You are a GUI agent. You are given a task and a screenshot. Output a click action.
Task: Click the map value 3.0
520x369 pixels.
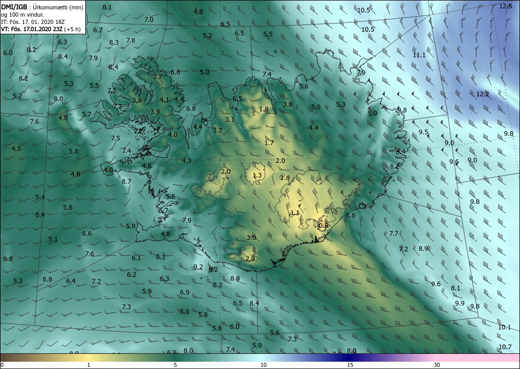click(251, 238)
